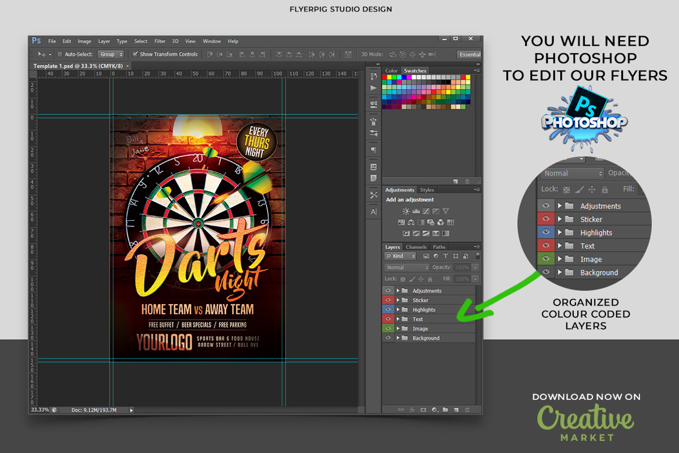Click the zoom percentage field in status bar
Screen dimensions: 679x453
(39, 409)
